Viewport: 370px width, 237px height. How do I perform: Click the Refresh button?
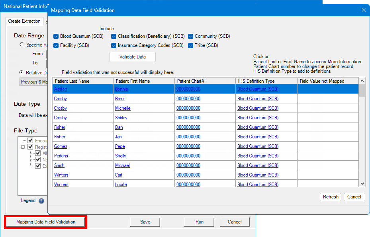331,197
